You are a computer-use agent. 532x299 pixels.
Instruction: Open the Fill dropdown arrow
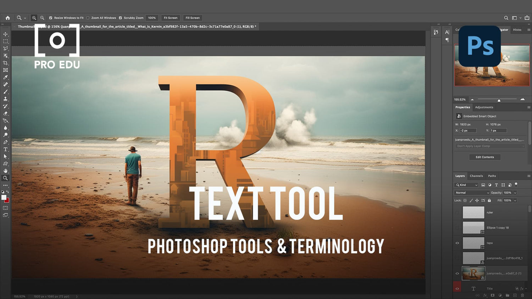(x=515, y=201)
